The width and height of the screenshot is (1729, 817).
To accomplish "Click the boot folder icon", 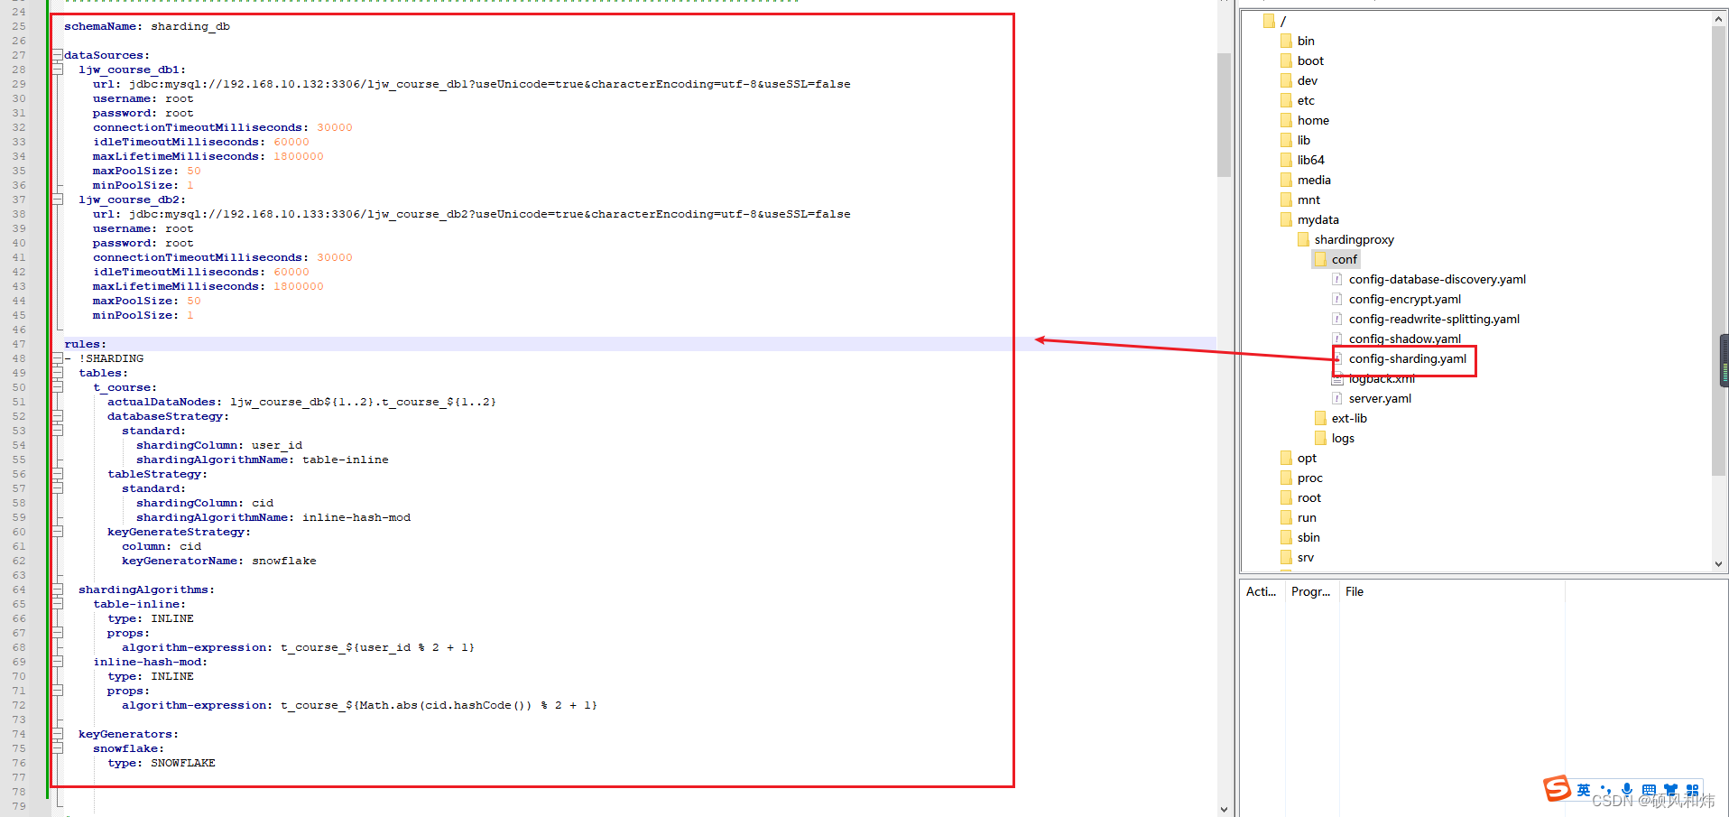I will pyautogui.click(x=1286, y=60).
